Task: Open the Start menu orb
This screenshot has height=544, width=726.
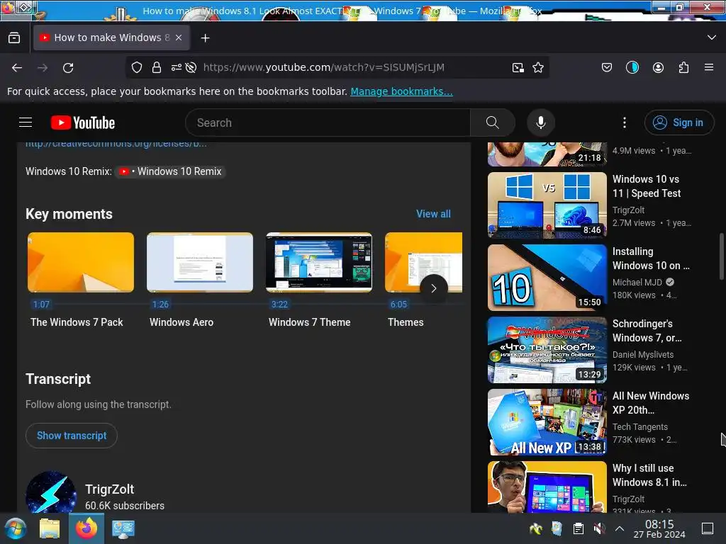Action: (15, 528)
